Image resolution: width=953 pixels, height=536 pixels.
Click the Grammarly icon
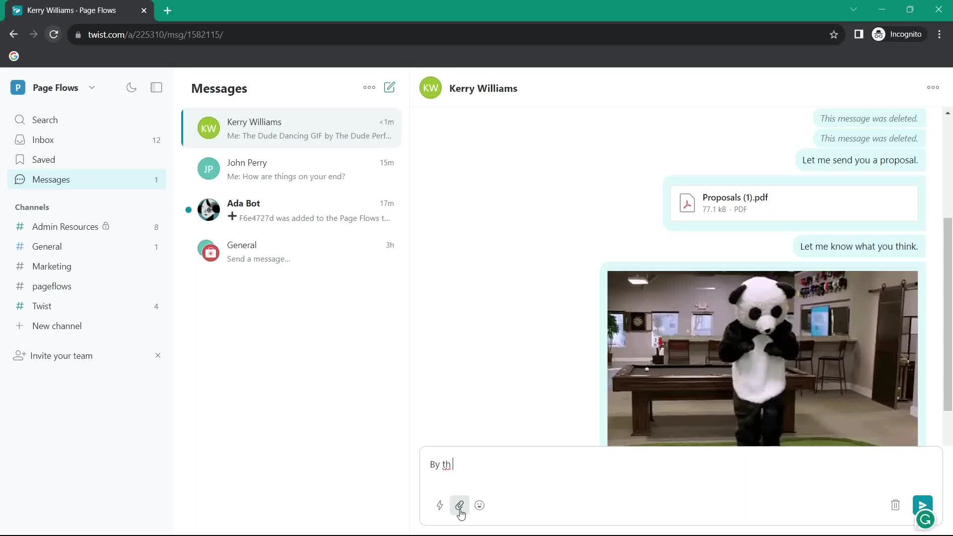[x=925, y=520]
